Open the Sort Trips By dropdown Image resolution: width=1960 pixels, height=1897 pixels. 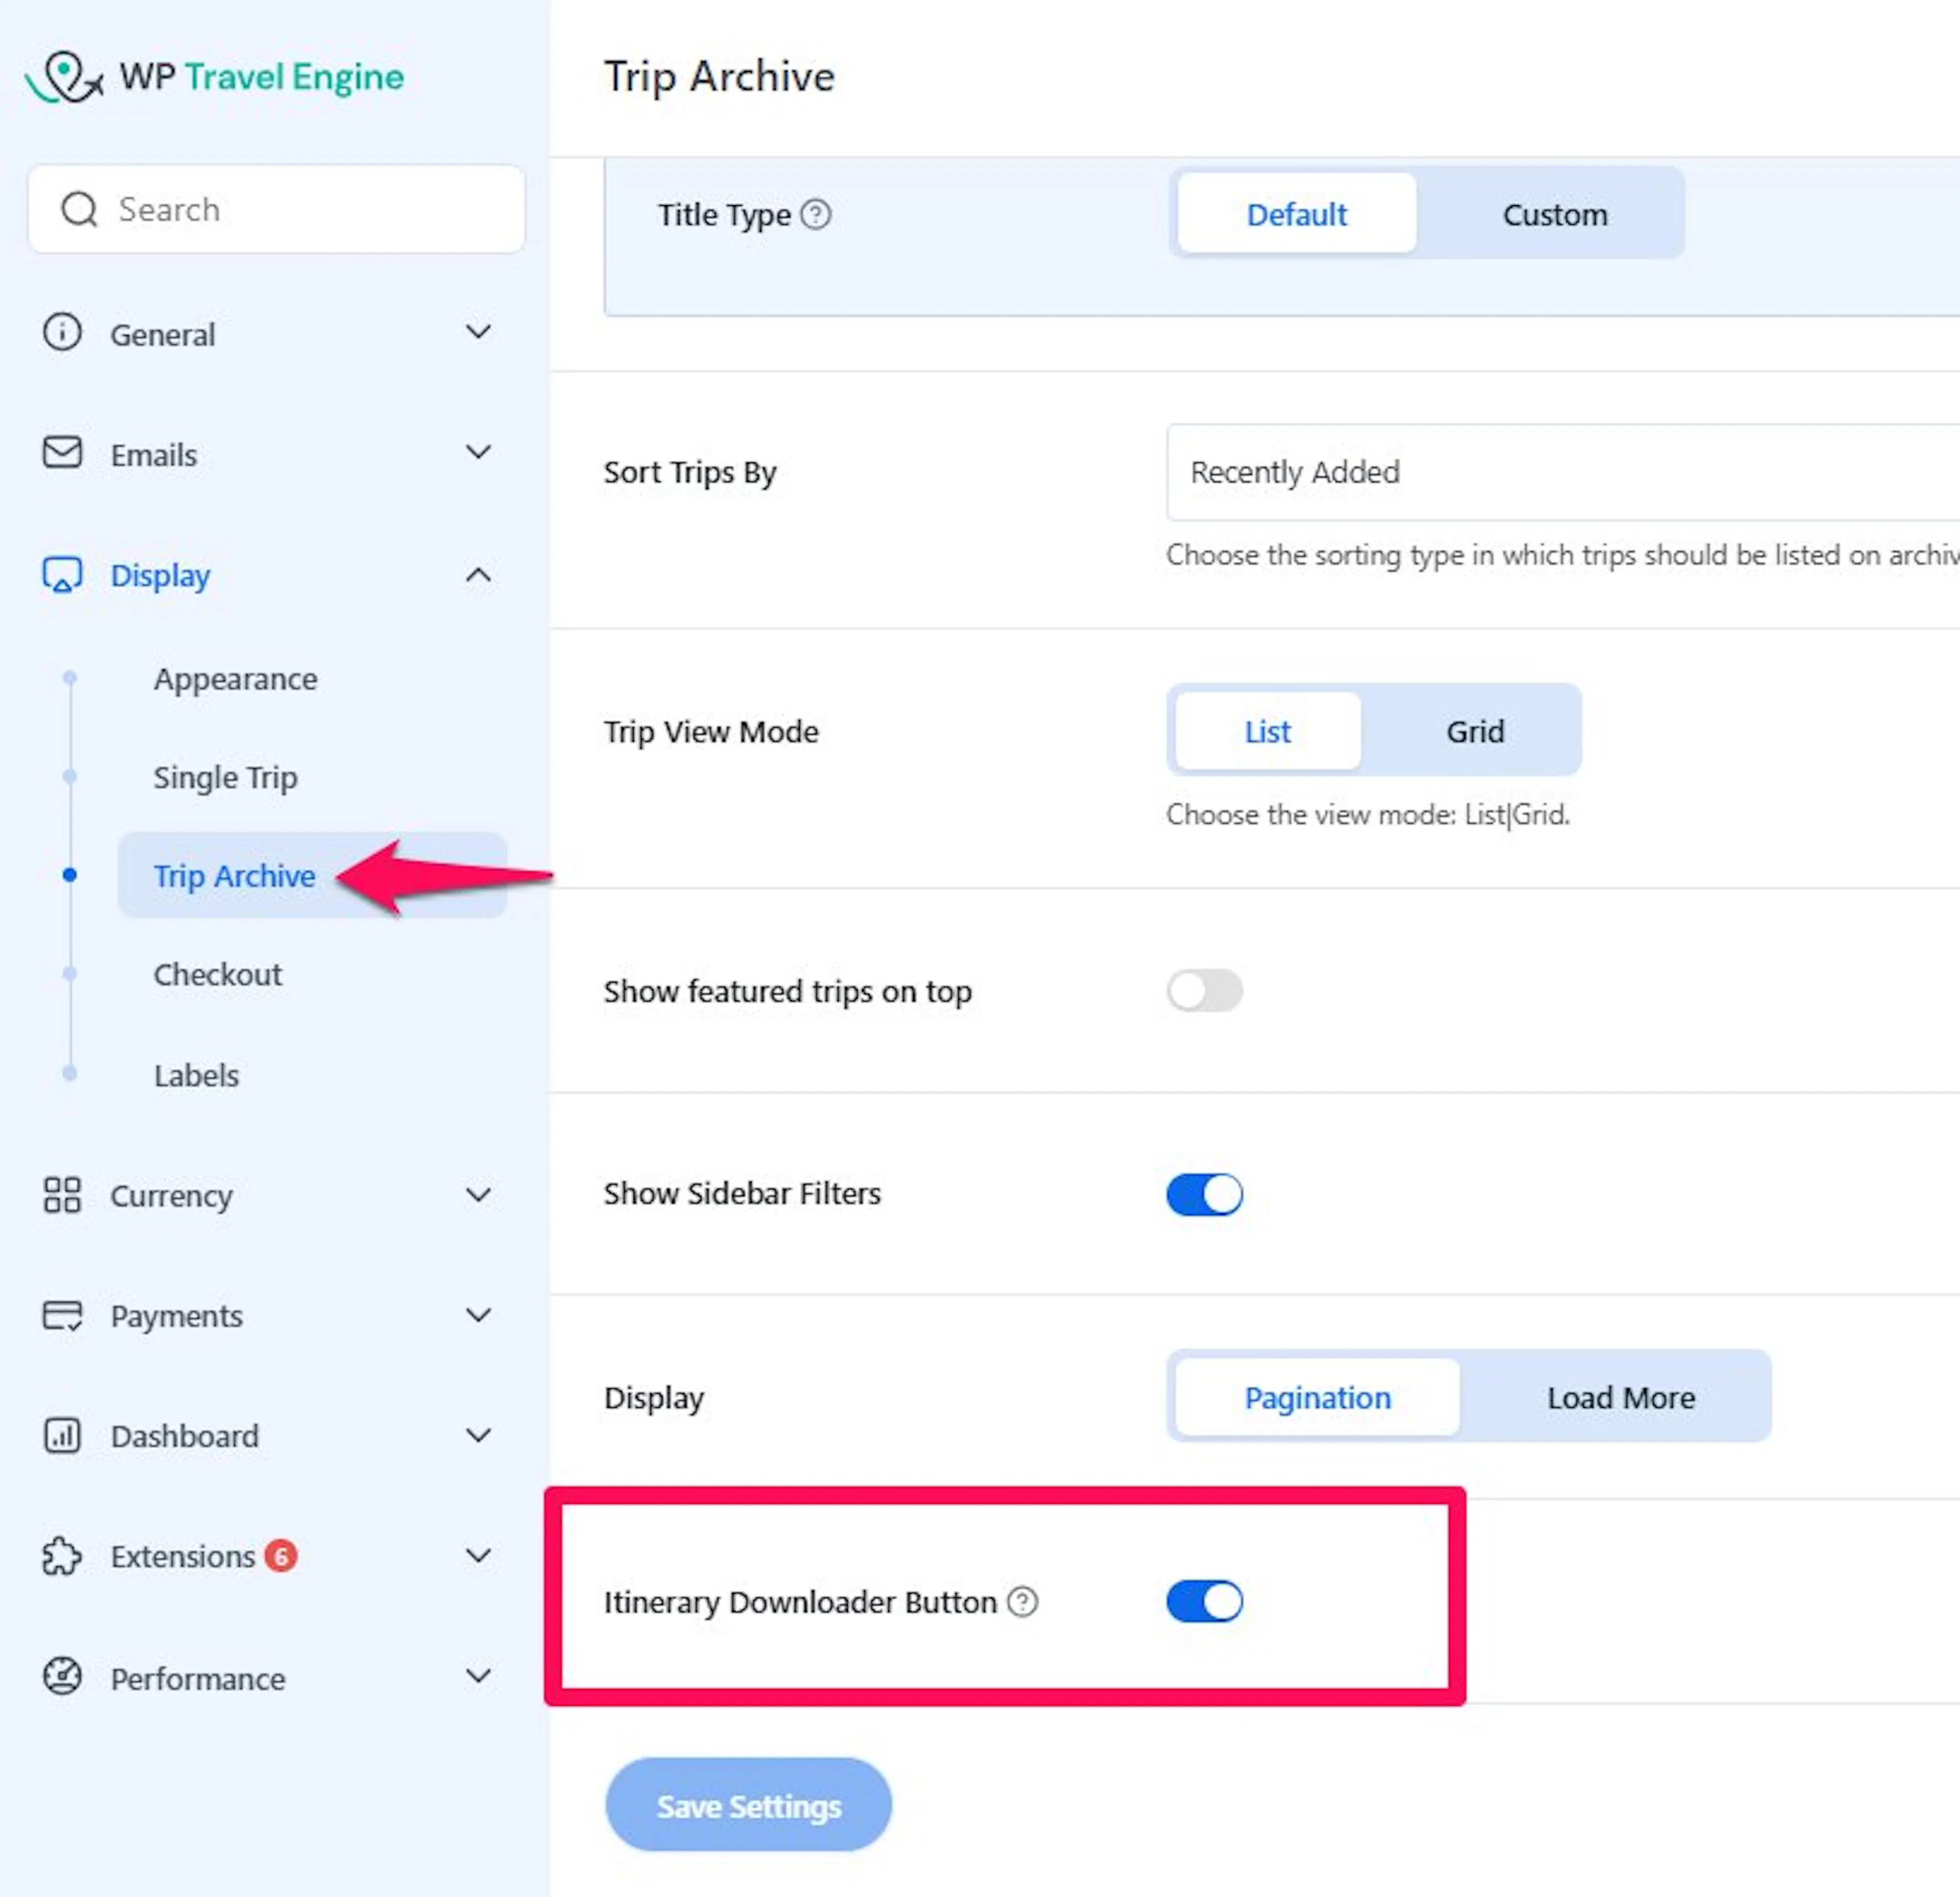click(1562, 472)
